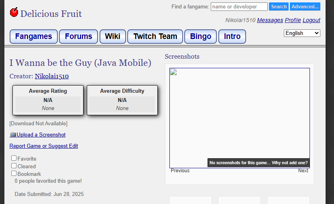Click the camera icon beside Upload a Screenshot
Screen dimensions: 334x204
pyautogui.click(x=13, y=135)
